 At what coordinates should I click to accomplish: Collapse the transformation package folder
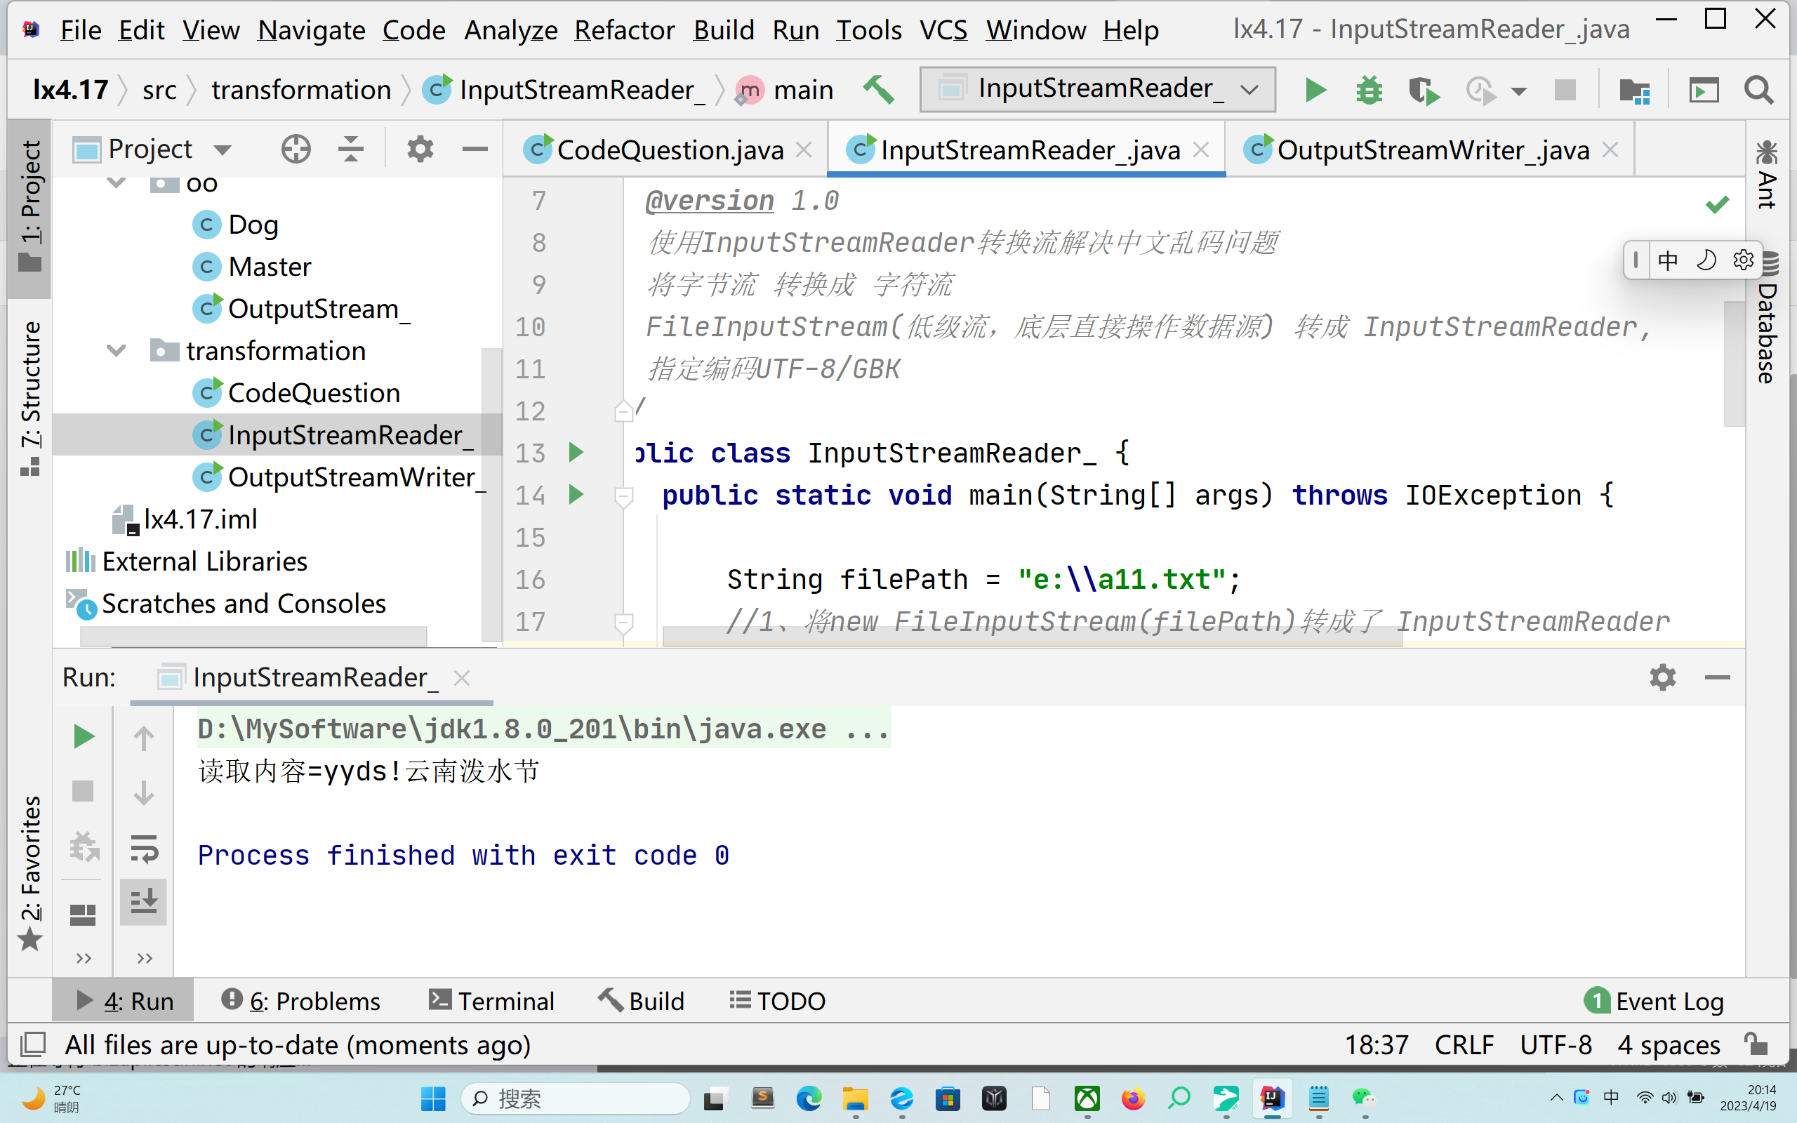click(116, 350)
